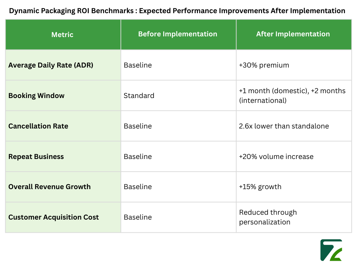355x266 pixels.
Task: Click Baseline in the Cancellation Rate row
Action: click(138, 126)
